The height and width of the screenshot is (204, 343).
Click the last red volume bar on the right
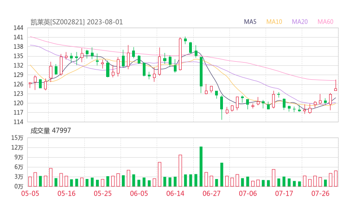(336, 178)
